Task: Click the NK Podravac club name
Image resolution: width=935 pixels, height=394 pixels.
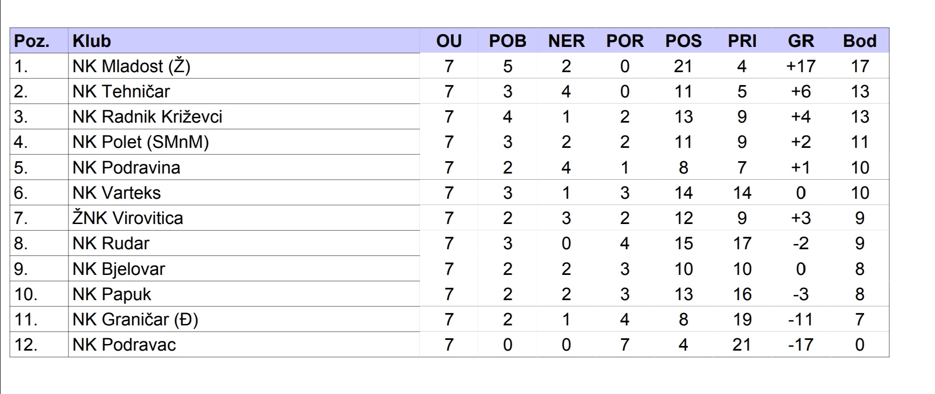Action: click(x=124, y=345)
